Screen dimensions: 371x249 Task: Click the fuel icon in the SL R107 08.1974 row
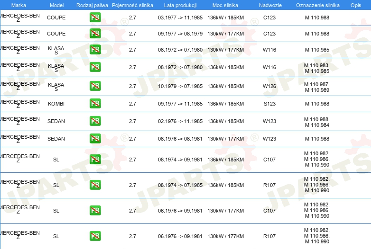95,185
